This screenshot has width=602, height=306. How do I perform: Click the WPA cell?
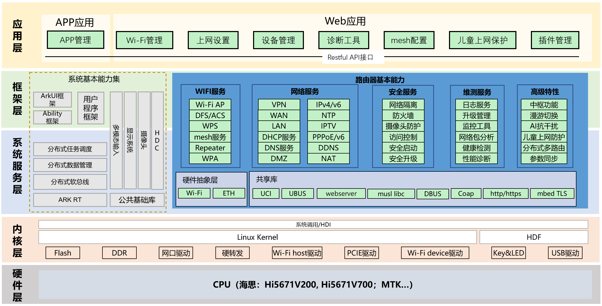click(210, 159)
